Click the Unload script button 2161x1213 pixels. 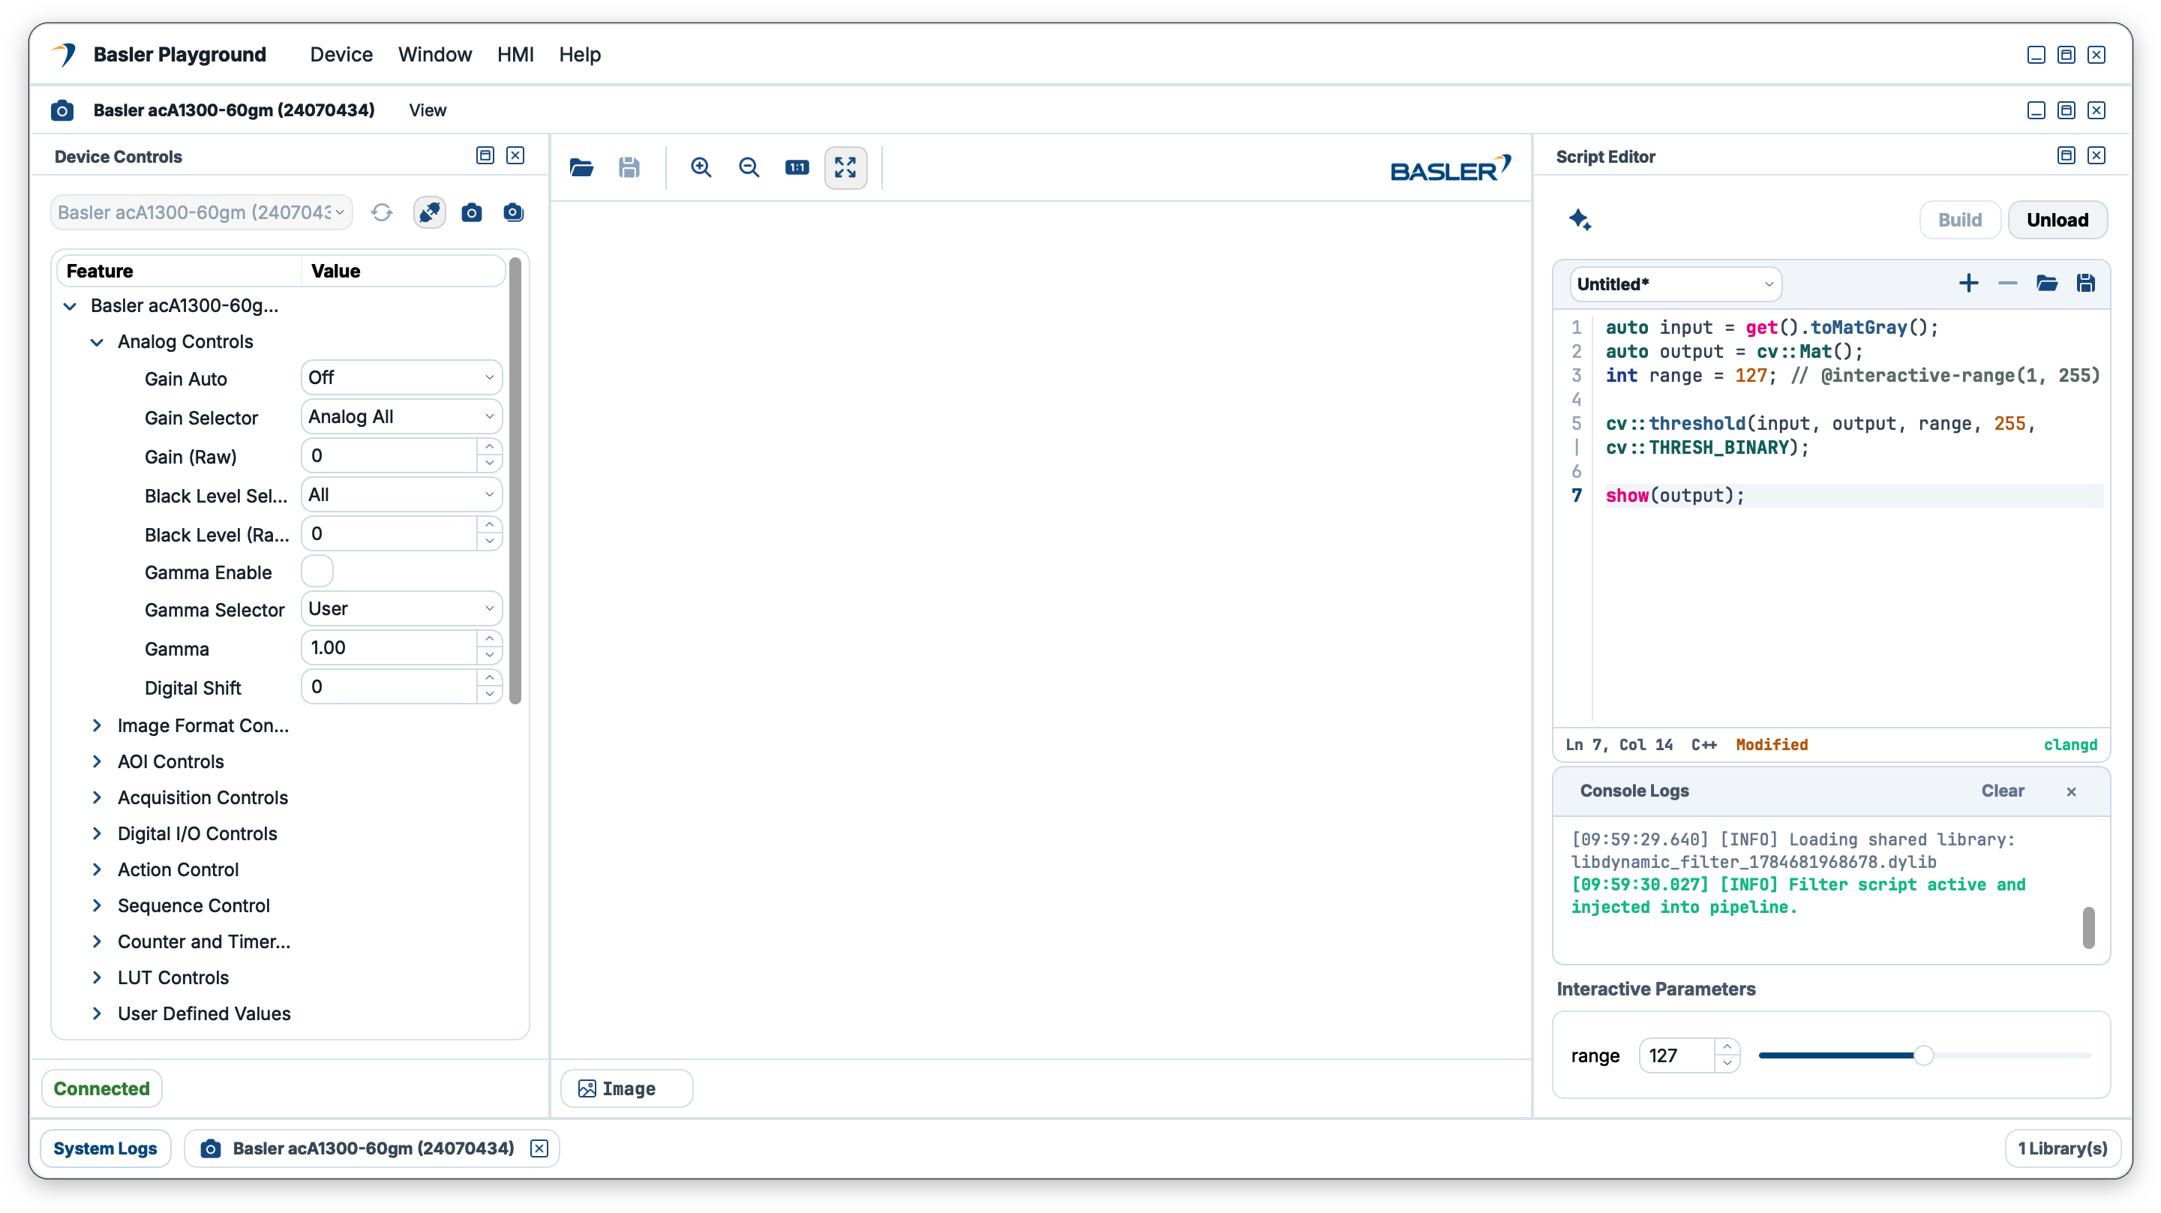[x=2057, y=220]
